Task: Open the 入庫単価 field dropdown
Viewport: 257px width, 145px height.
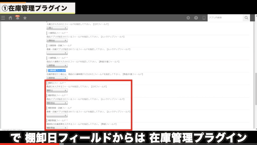Action: coord(57,78)
